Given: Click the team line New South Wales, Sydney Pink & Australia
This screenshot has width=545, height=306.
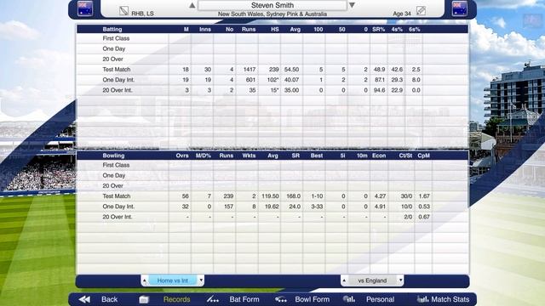Looking at the screenshot, I should (272, 14).
